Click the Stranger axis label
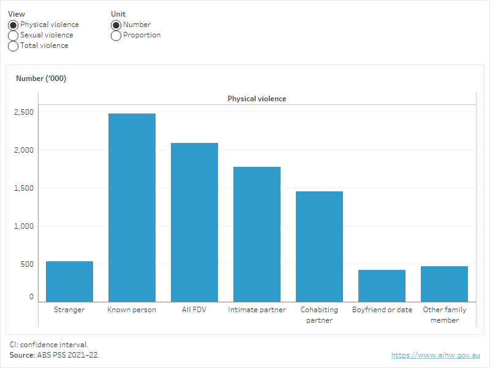The height and width of the screenshot is (368, 490). tap(69, 310)
